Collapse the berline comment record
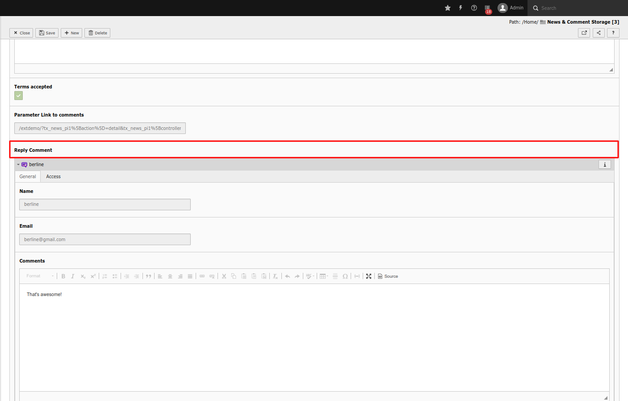The width and height of the screenshot is (628, 401). 18,164
